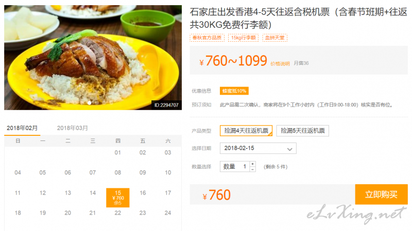Click the 蜂蜜抵10% discount badge
412x231 pixels.
[234, 91]
